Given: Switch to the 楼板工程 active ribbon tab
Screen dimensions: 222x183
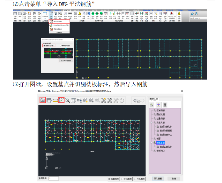Looking at the screenshot, I should click(x=67, y=10).
